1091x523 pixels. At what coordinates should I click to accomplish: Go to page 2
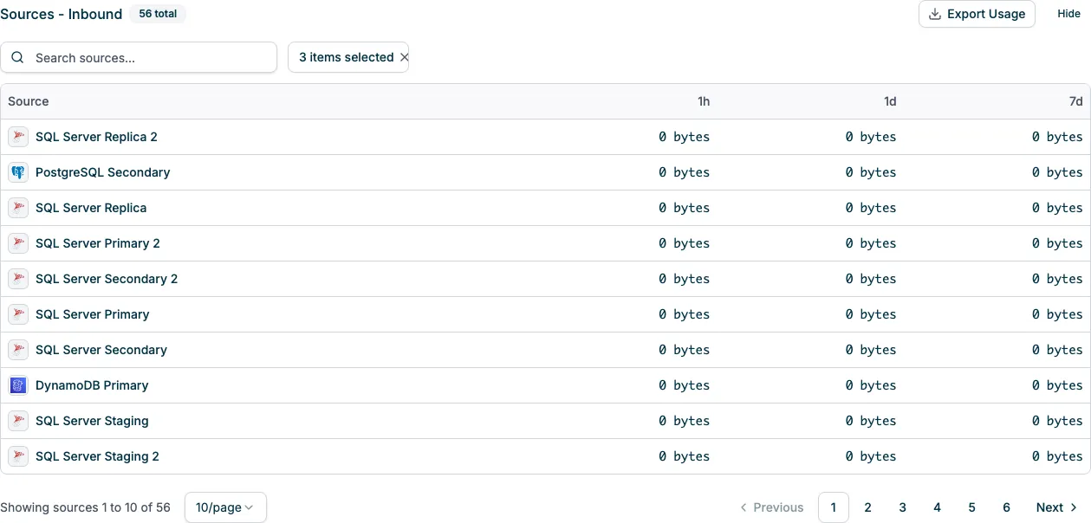868,507
